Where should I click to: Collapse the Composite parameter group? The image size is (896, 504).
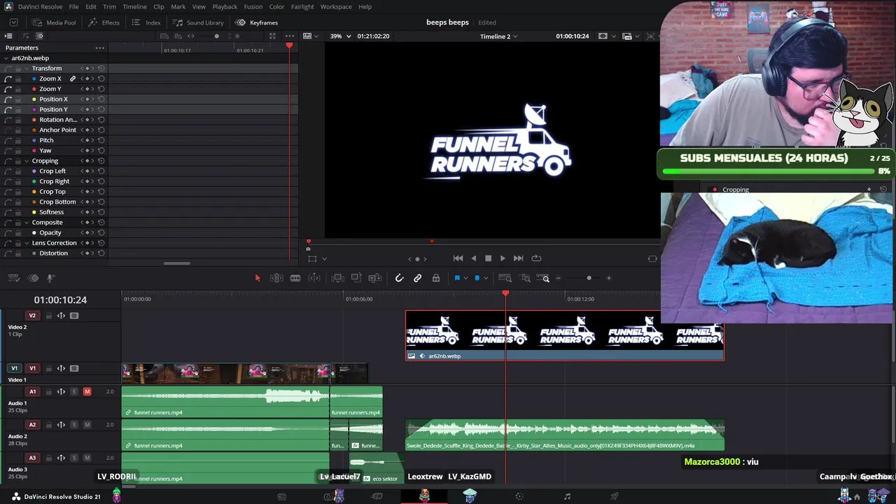27,223
